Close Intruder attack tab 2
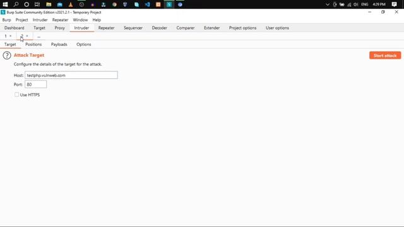Image resolution: width=404 pixels, height=227 pixels. point(27,36)
